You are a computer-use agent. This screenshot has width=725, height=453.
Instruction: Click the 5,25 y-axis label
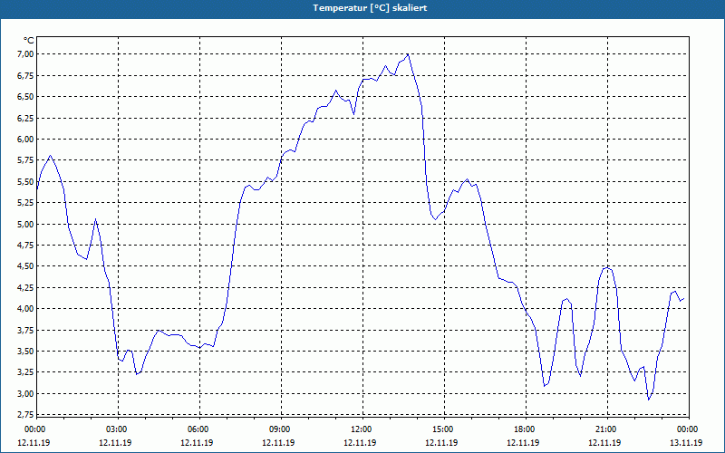pos(26,203)
